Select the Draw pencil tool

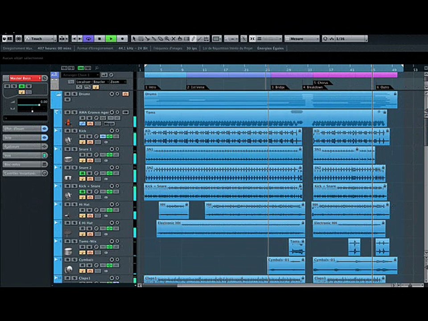point(193,39)
